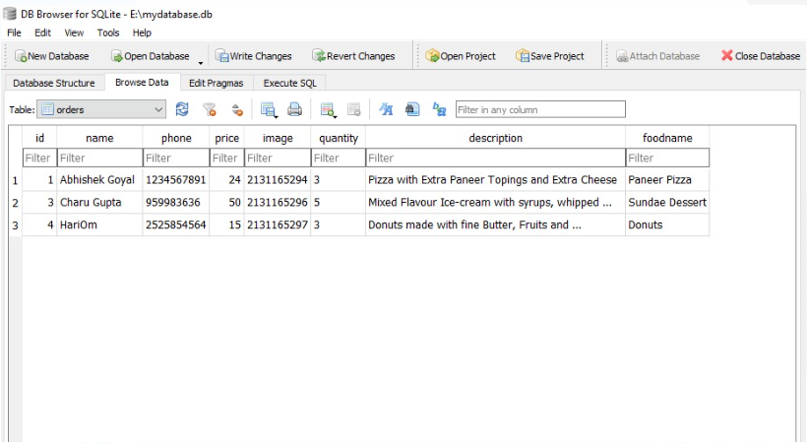The width and height of the screenshot is (807, 444).
Task: Select phone cell '959983636'
Action: coord(176,203)
